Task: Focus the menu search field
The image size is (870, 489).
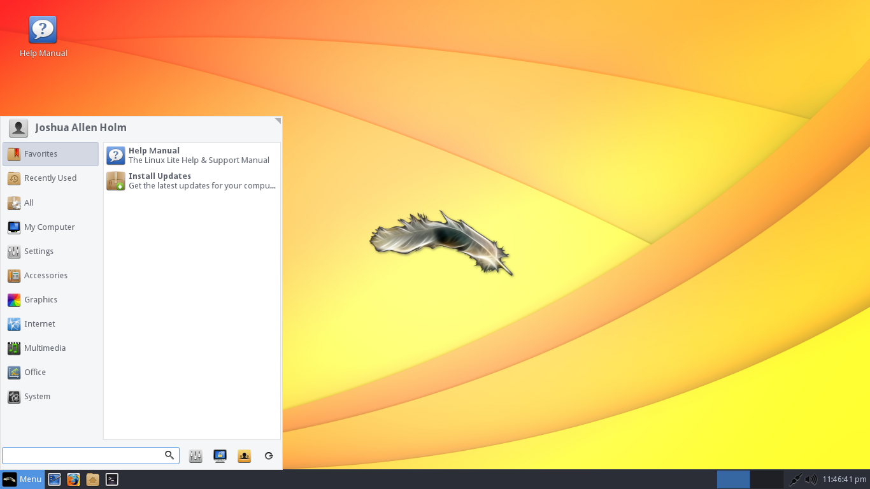Action: click(x=90, y=455)
